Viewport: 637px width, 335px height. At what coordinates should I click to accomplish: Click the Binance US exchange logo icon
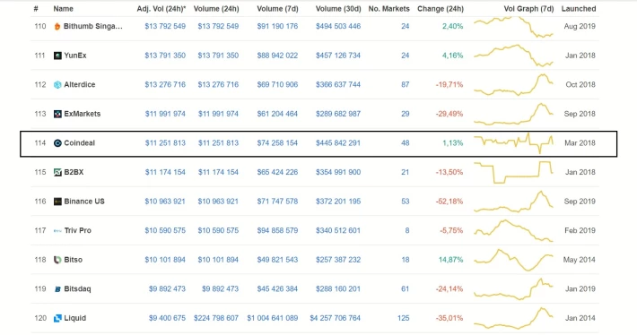point(57,202)
